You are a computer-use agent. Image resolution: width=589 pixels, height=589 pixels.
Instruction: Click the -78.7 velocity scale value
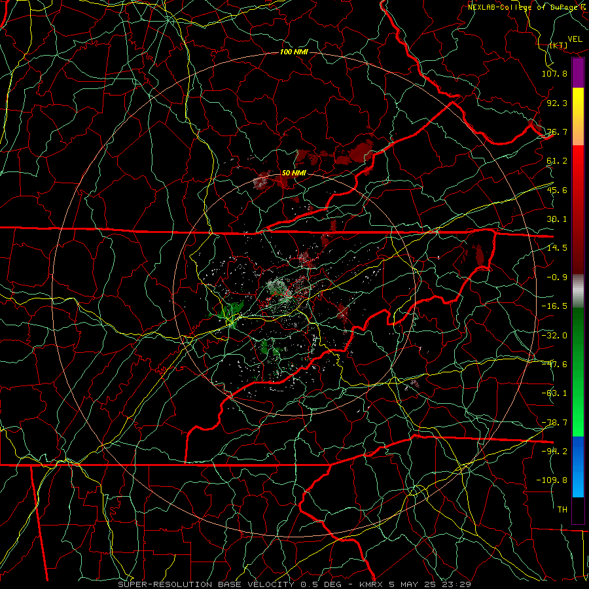pos(554,423)
